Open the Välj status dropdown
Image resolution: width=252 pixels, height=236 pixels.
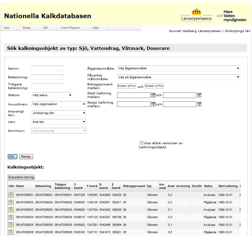[52, 95]
